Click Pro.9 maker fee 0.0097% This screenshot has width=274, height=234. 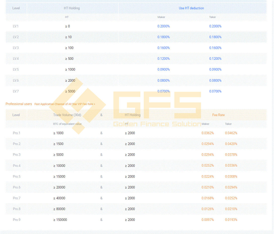tap(208, 220)
